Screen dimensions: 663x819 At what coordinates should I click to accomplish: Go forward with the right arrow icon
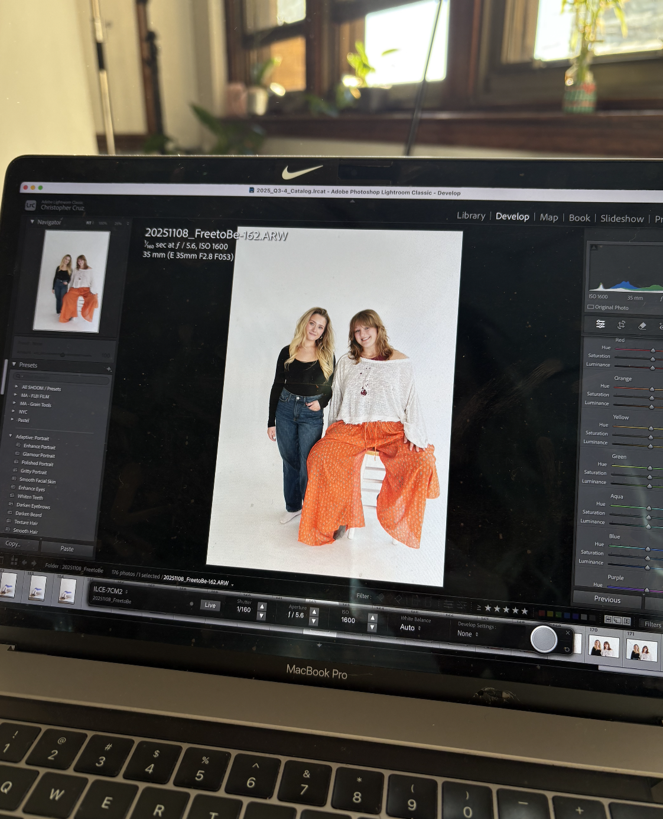(x=34, y=563)
